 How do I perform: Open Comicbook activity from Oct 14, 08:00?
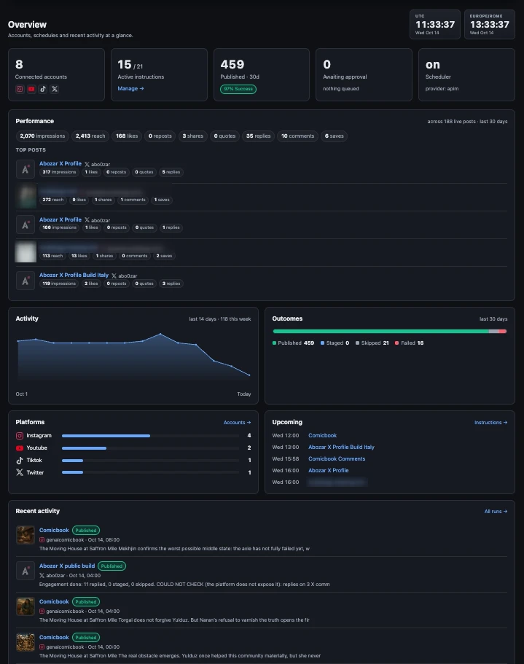click(x=54, y=530)
